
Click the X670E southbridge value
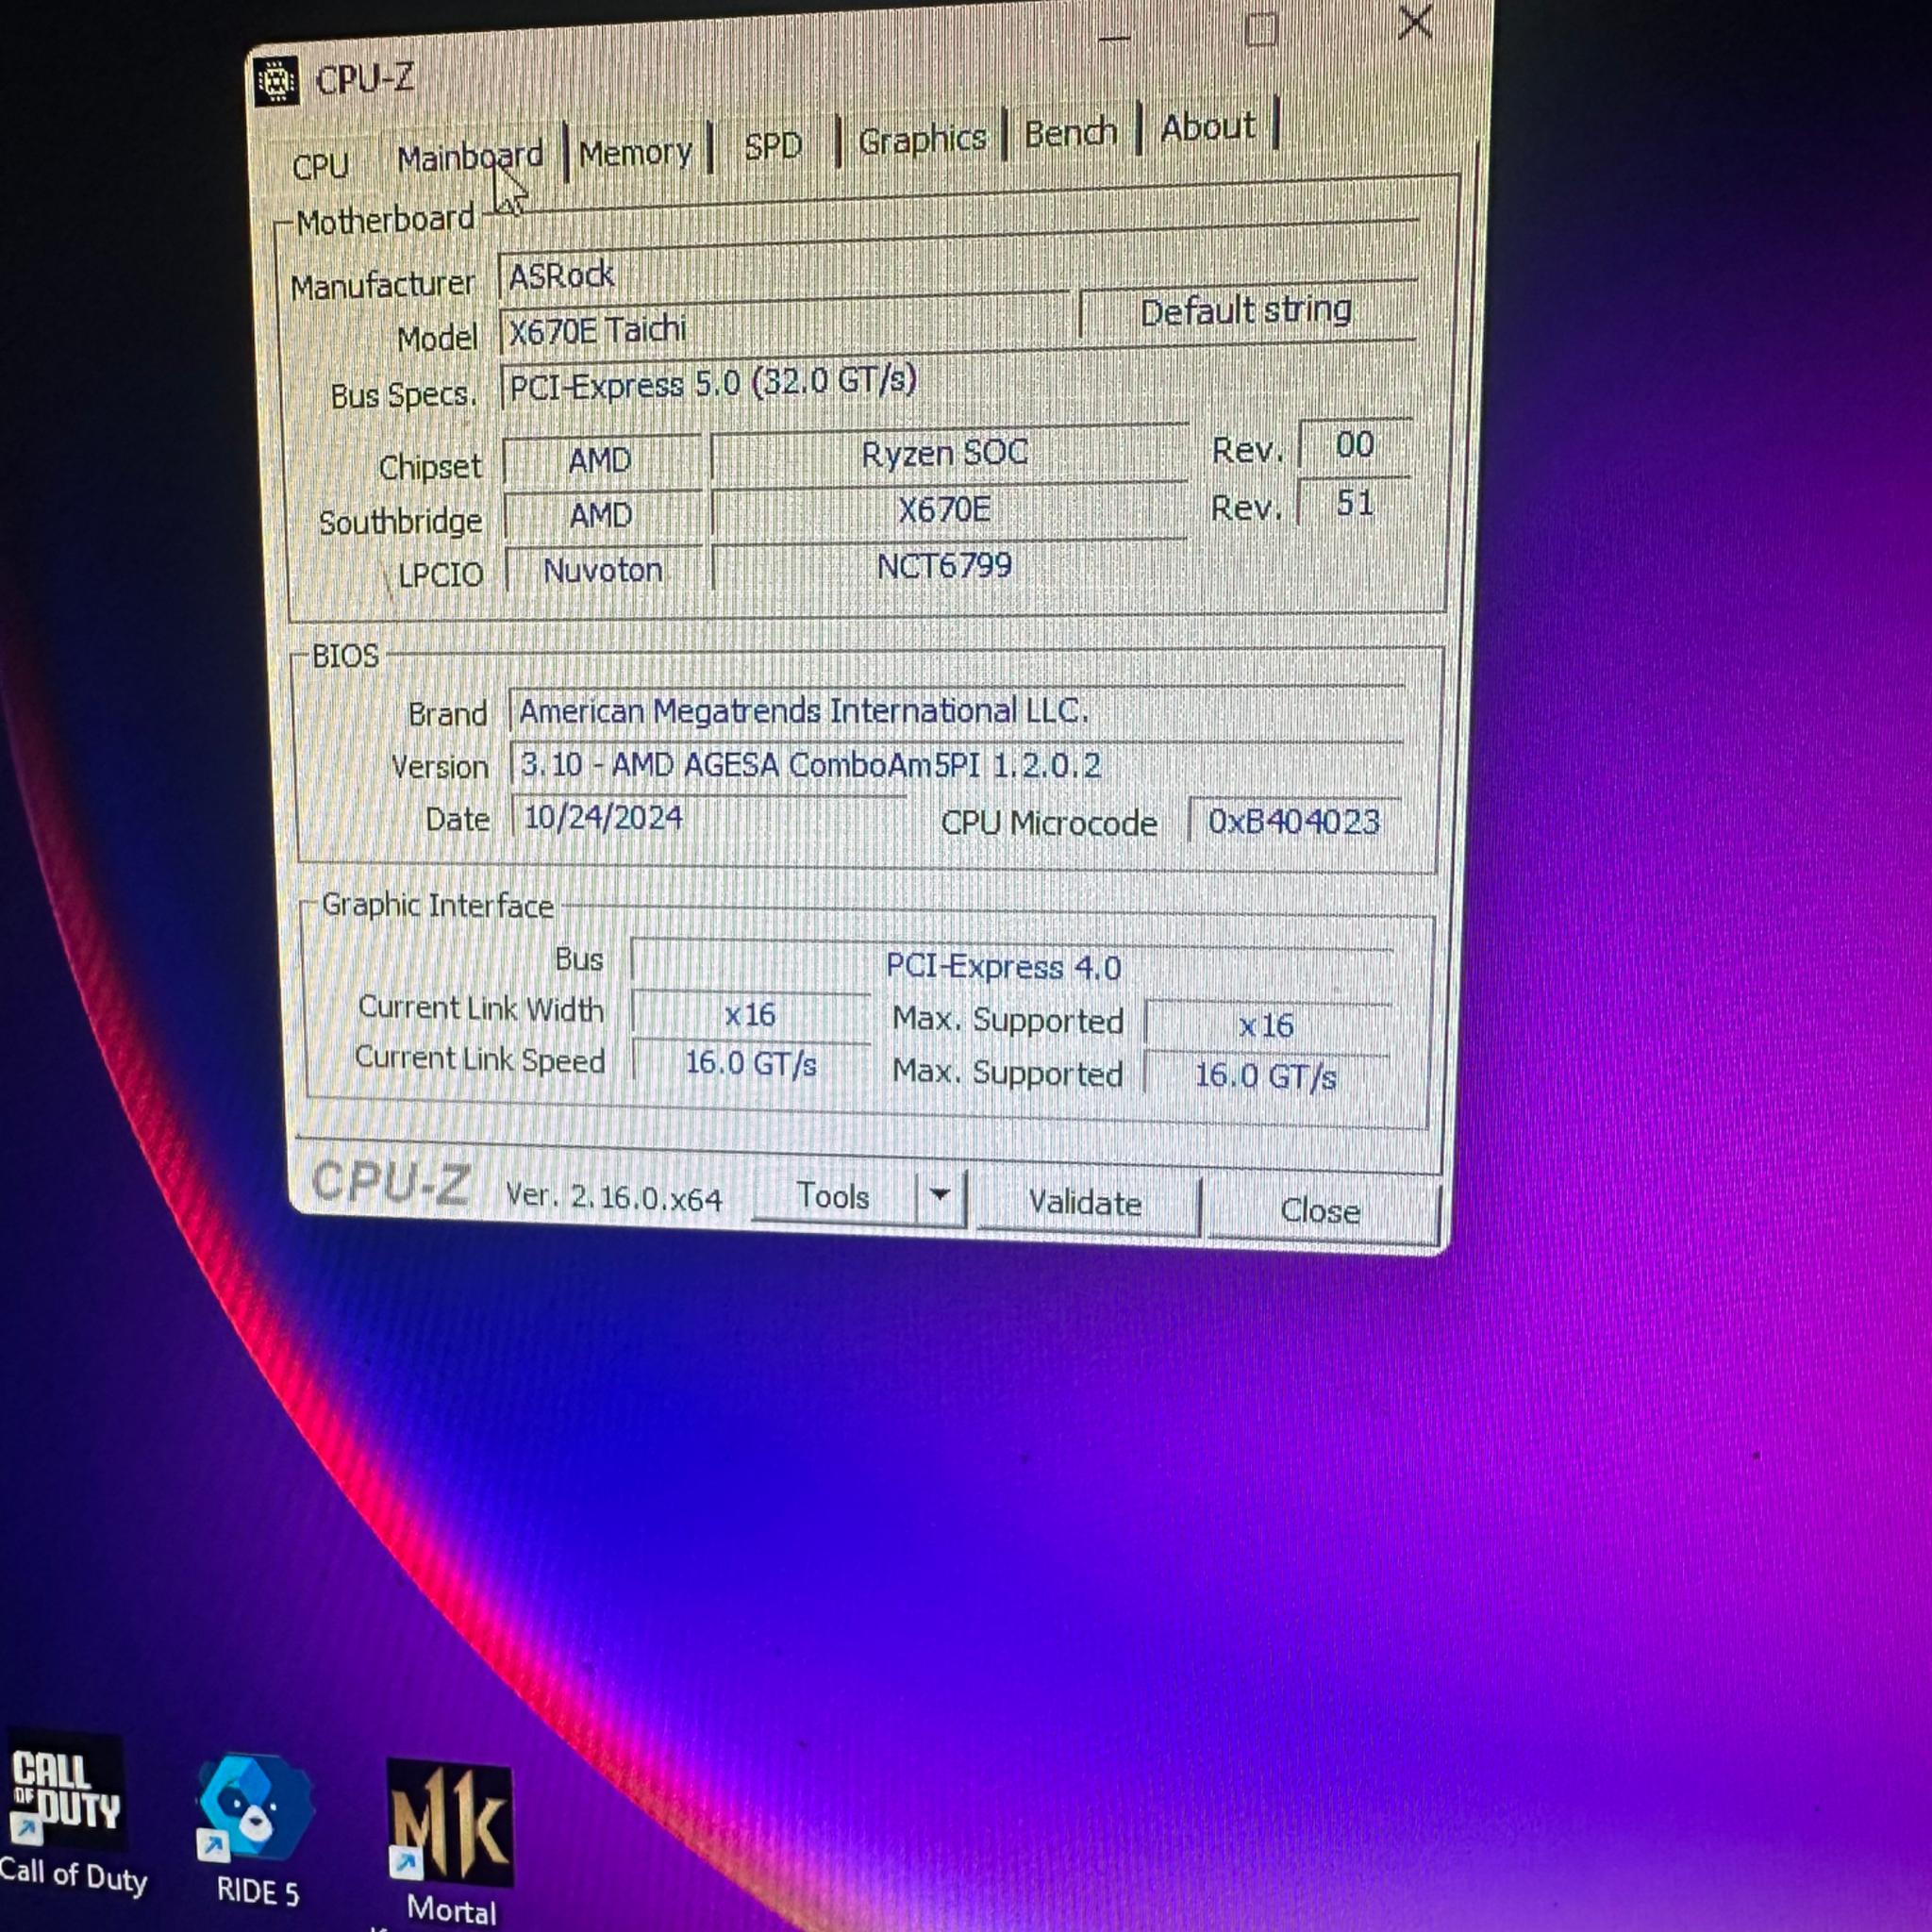(x=947, y=510)
